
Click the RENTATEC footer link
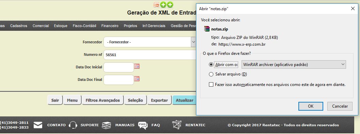(x=195, y=125)
